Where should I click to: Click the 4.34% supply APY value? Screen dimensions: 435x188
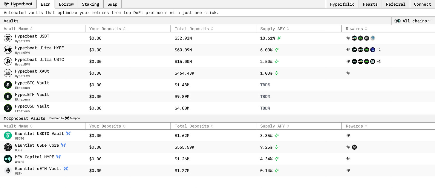coord(266,159)
